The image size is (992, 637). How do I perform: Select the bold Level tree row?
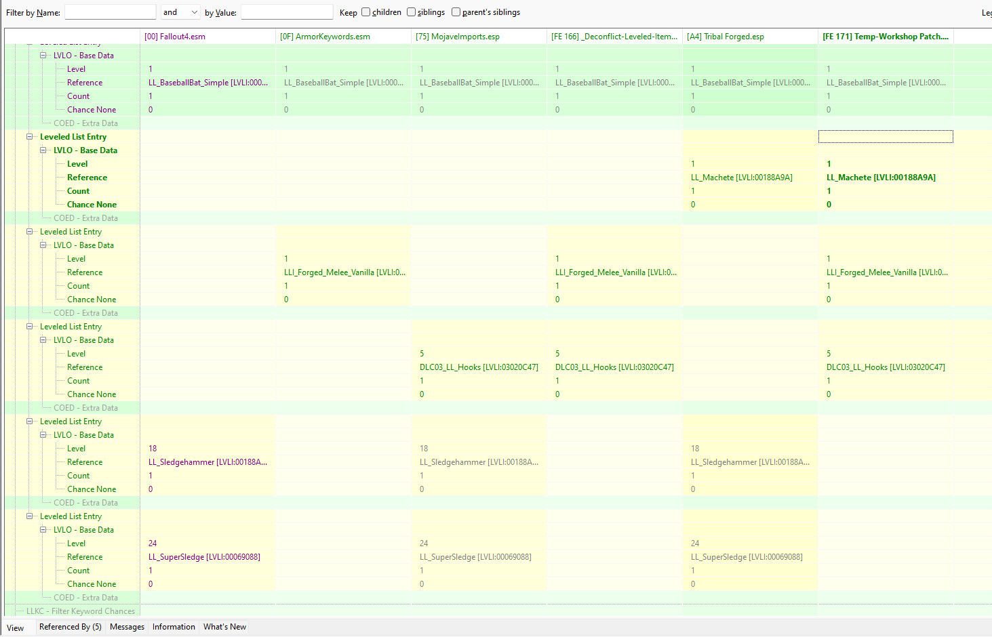pos(77,164)
